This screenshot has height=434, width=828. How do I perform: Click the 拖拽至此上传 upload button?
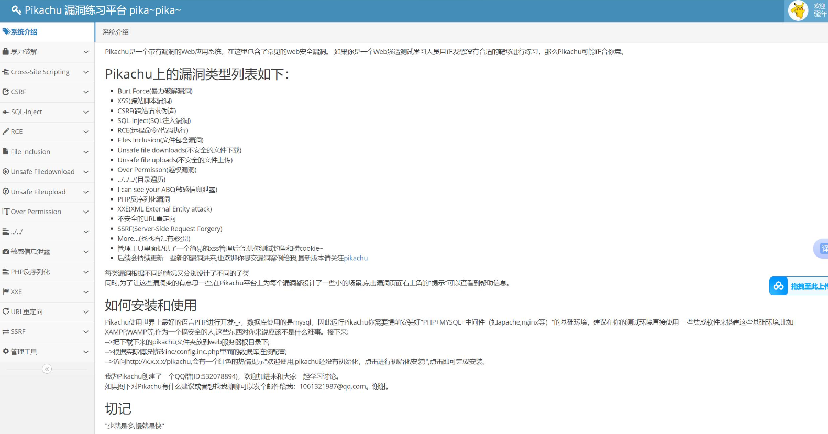coord(799,286)
